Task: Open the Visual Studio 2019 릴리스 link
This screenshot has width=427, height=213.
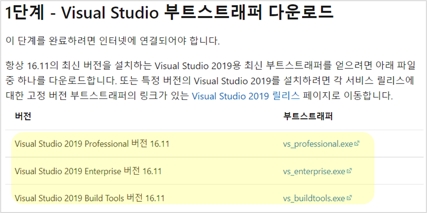Action: click(x=246, y=96)
